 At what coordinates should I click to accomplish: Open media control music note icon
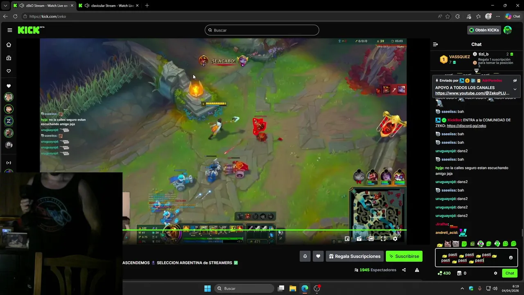click(x=468, y=16)
